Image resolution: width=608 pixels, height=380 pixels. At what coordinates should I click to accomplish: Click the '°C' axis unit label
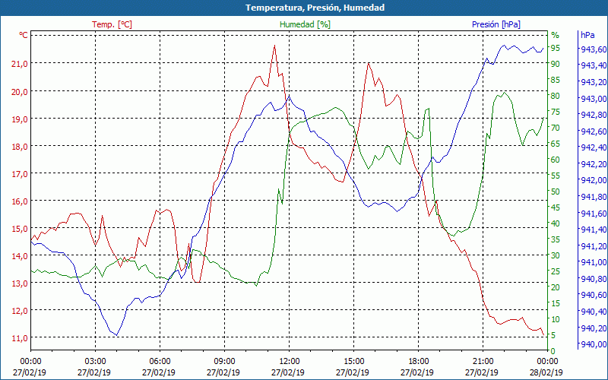click(x=24, y=35)
